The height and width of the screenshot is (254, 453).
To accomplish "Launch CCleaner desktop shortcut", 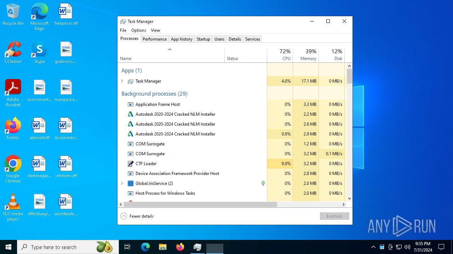I will 13,53.
